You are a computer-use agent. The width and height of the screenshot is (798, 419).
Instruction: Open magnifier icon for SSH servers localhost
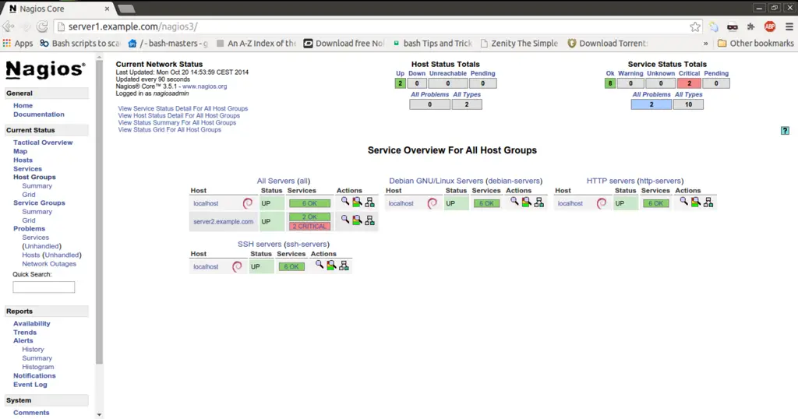[x=319, y=265]
